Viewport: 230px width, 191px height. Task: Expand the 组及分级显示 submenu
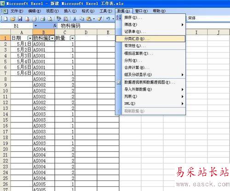pos(183,75)
